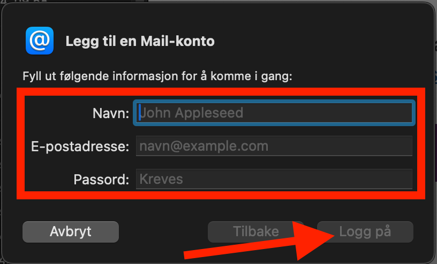Click the 'navn@example.com' placeholder text
437x264 pixels.
pos(204,146)
